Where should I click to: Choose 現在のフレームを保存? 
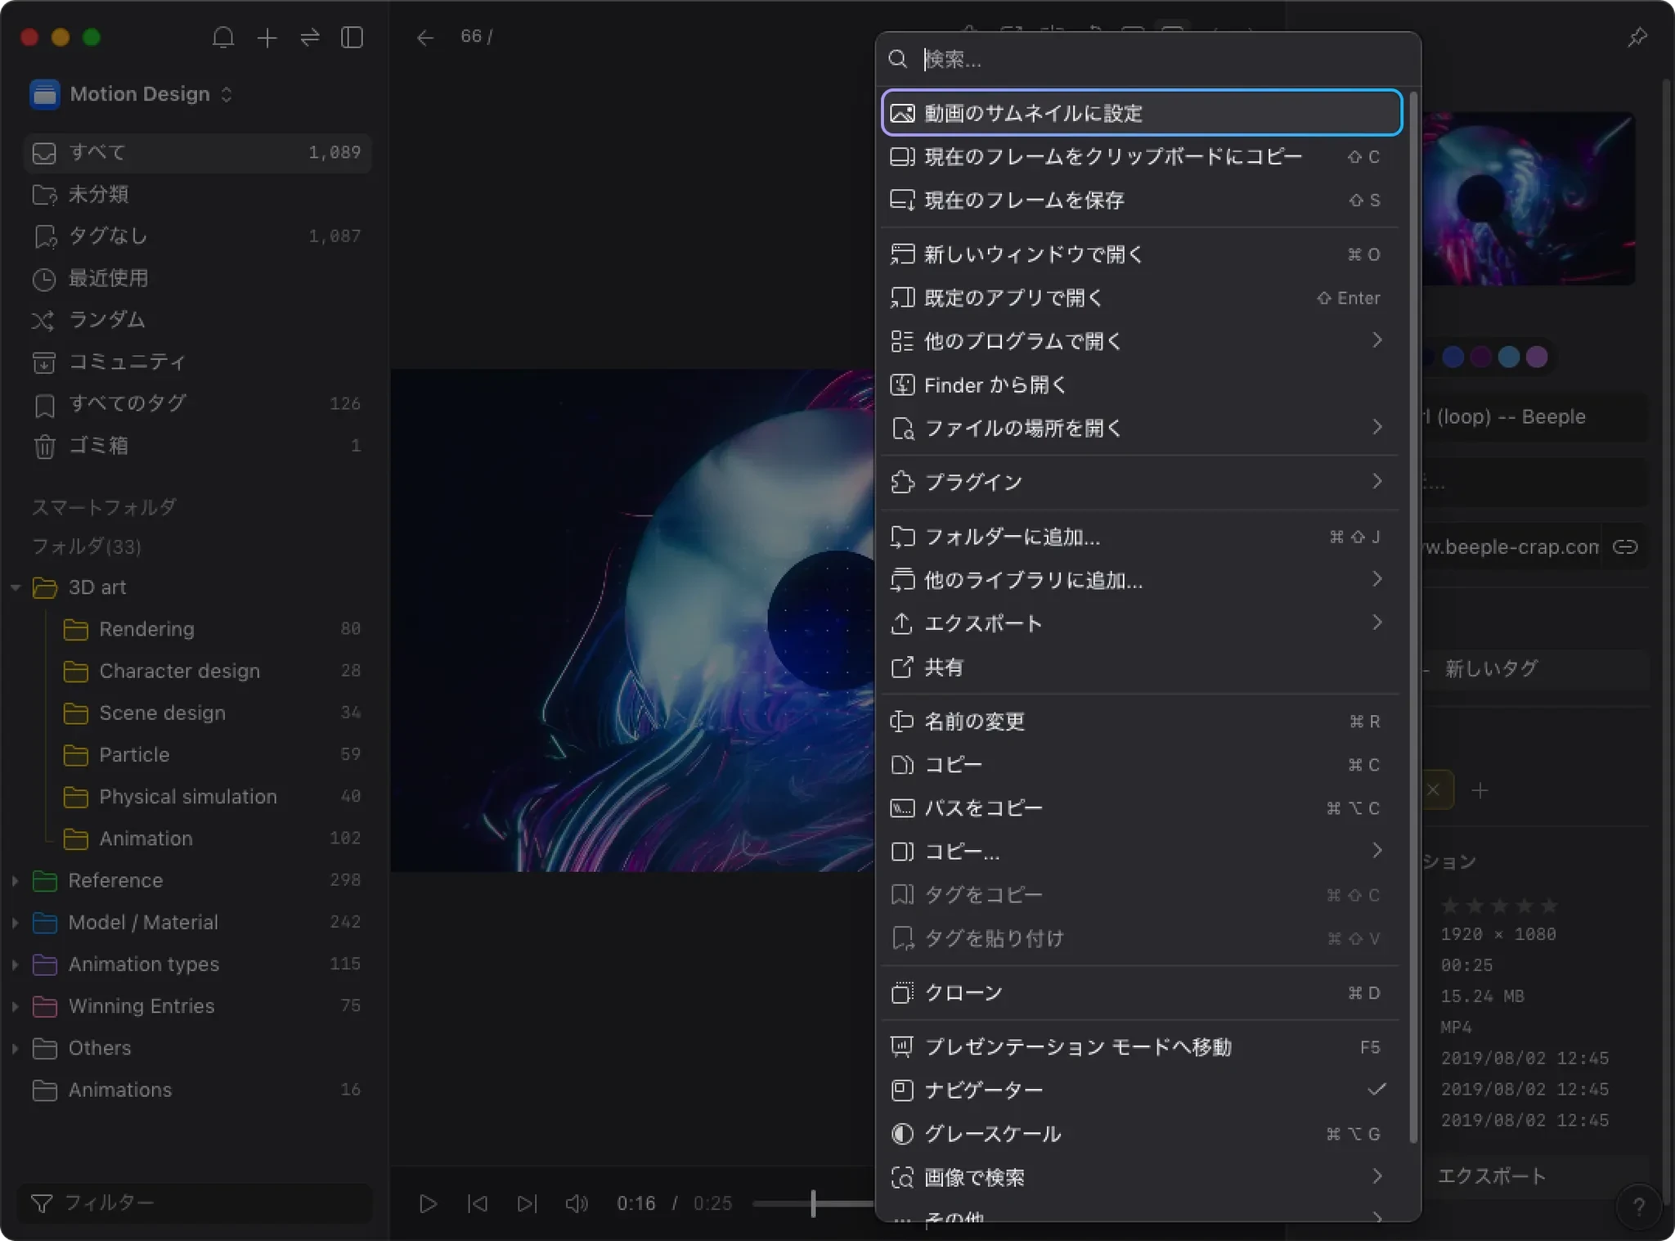click(1142, 200)
